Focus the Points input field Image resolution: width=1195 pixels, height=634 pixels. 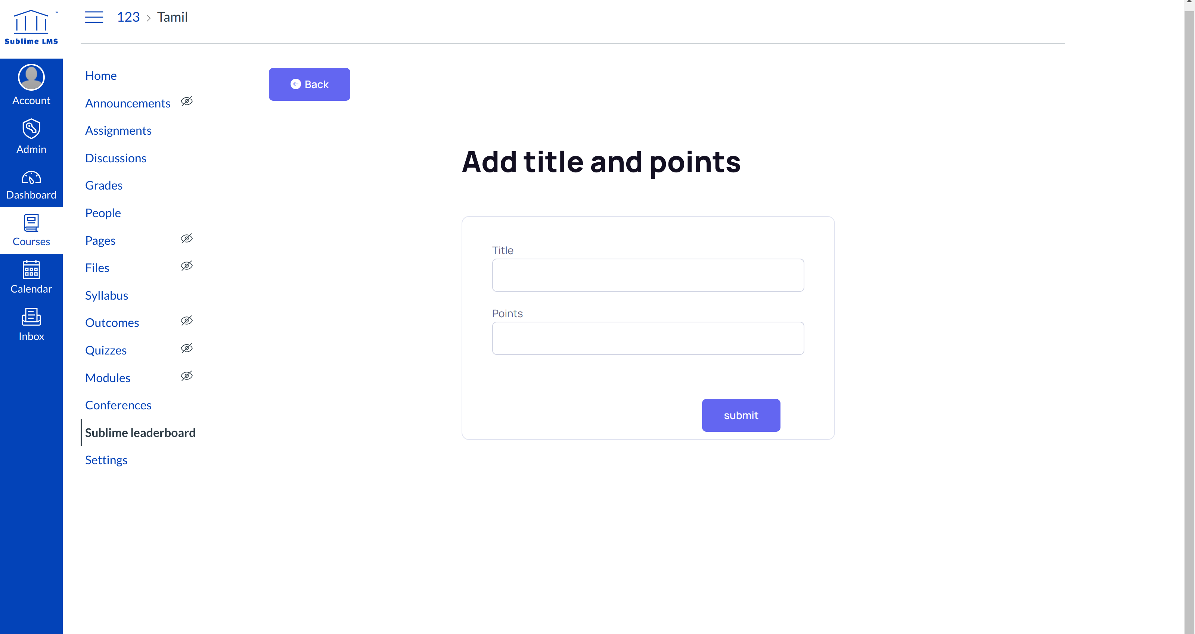point(648,338)
